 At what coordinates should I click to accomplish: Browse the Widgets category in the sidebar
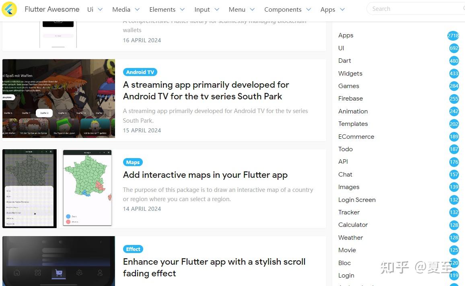[x=350, y=73]
